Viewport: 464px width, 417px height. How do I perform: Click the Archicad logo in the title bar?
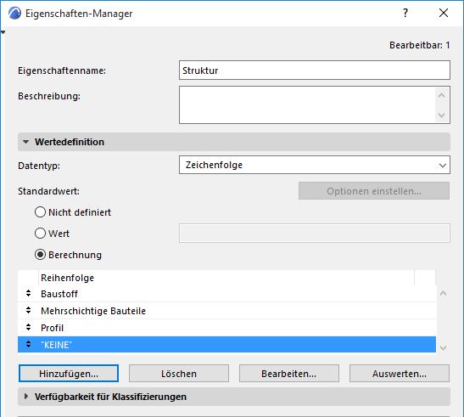tap(14, 14)
